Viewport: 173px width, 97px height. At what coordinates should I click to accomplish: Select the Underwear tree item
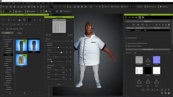(8, 42)
